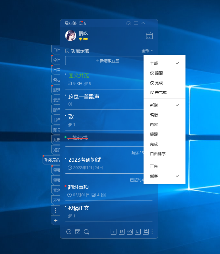
Task: Open the bottom toolbar vertical more dots
Action: coord(152,232)
